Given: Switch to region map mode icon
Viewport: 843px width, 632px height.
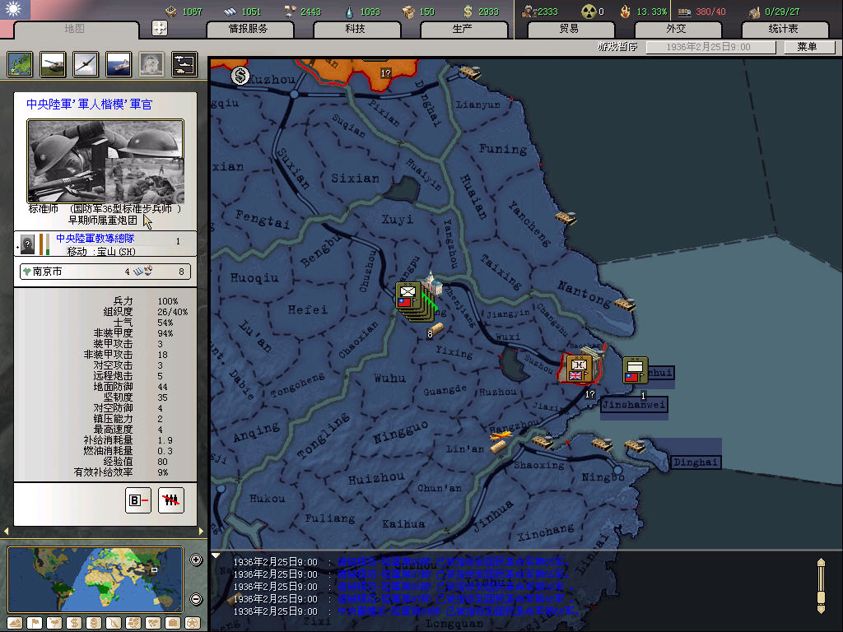Looking at the screenshot, I should [133, 623].
